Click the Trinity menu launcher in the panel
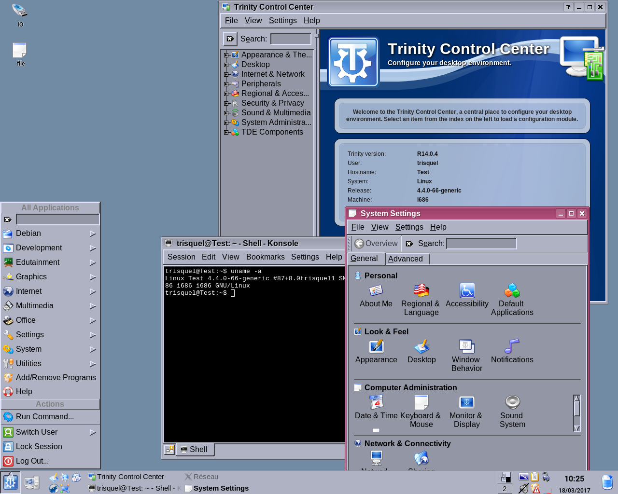Viewport: 618px width, 494px height. pos(10,482)
